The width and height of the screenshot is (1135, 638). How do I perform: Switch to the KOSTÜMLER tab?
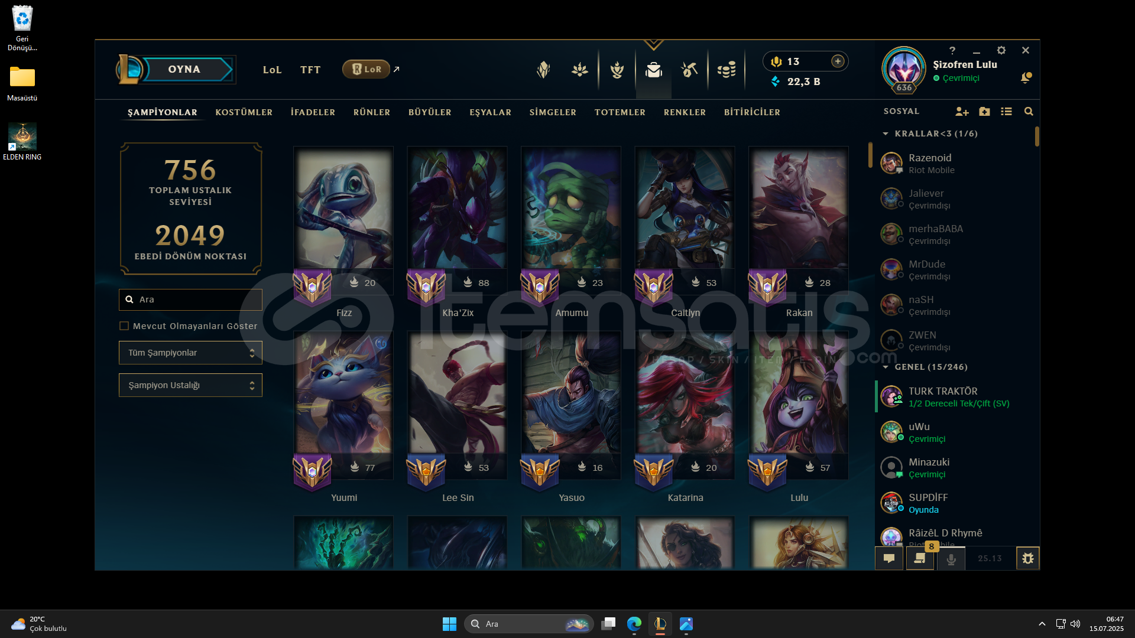[244, 112]
